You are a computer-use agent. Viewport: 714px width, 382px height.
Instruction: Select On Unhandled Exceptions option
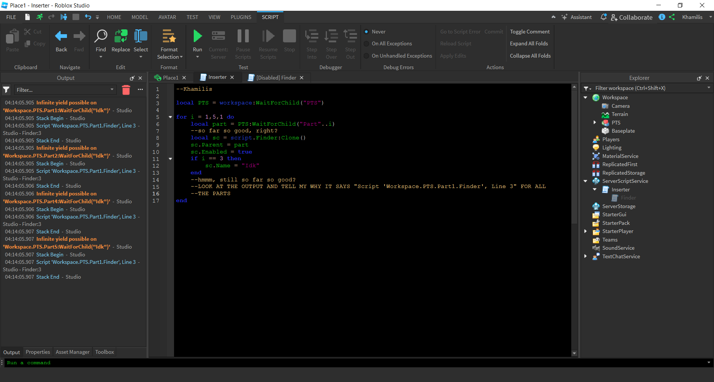pos(366,56)
